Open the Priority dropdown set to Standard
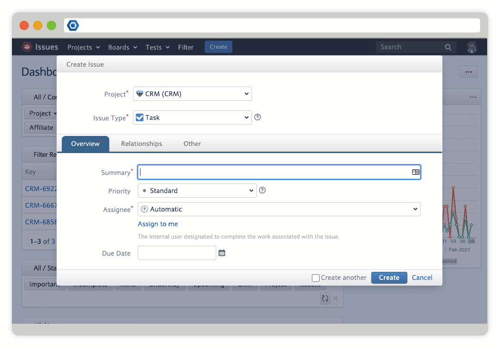500x347 pixels. pyautogui.click(x=197, y=191)
